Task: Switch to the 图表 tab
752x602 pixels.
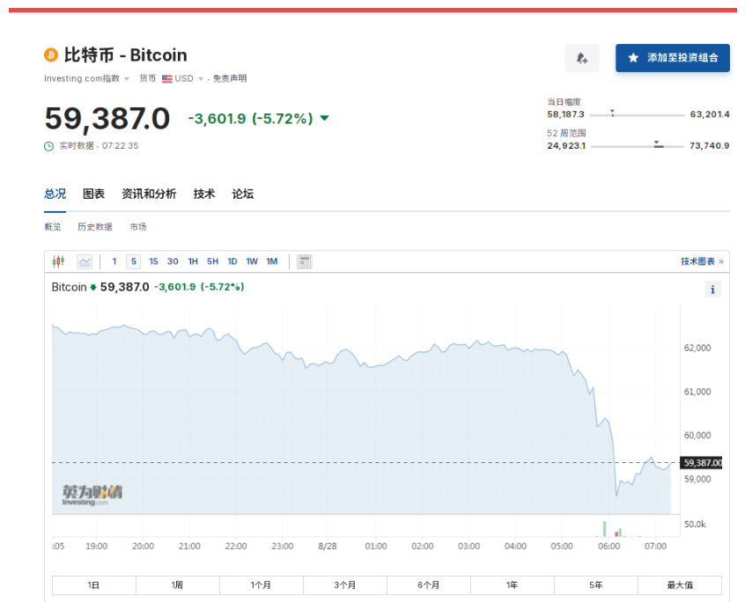Action: (93, 194)
